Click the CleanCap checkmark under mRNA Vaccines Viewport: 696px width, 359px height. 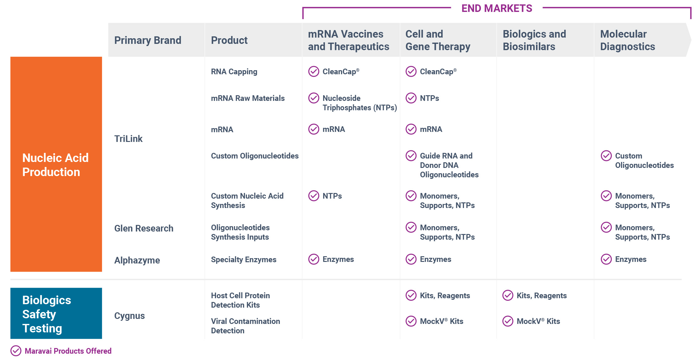click(313, 71)
